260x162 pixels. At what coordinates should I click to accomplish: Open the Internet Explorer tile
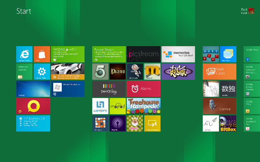[x=24, y=54]
